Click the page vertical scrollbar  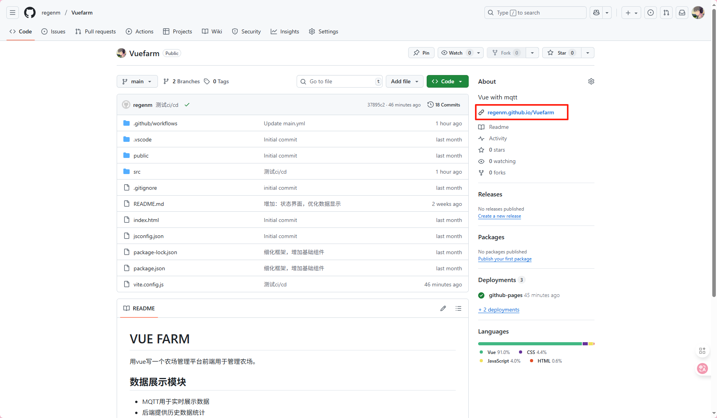(x=714, y=153)
